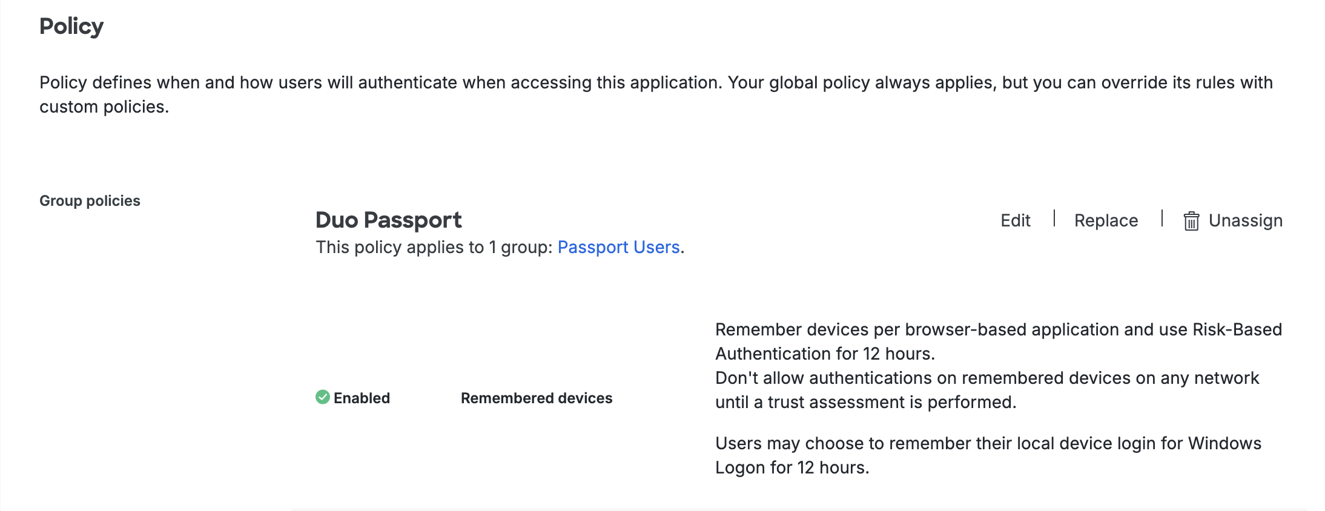Click the "Users may choose to remember" sentence
The image size is (1325, 511).
(988, 443)
